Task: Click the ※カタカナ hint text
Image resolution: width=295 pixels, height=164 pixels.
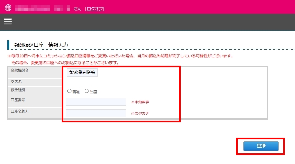Action: (140, 113)
